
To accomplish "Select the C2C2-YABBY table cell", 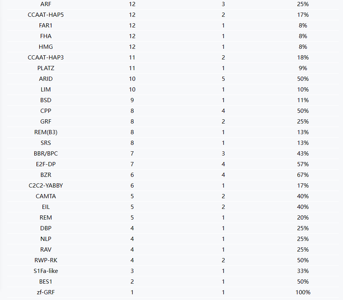I will pos(46,186).
